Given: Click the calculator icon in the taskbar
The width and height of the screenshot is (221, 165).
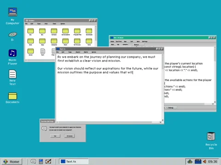Looking at the screenshot, I should click(41, 161).
